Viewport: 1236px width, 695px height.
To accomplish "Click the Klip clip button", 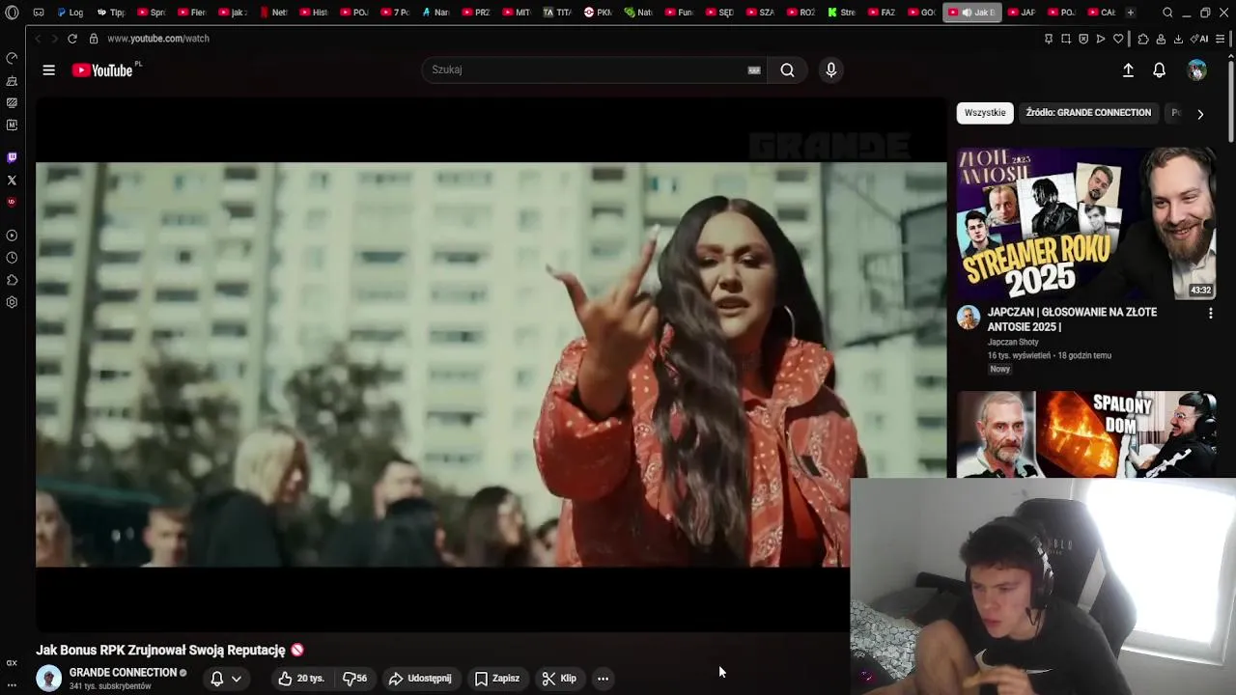I will click(x=559, y=679).
